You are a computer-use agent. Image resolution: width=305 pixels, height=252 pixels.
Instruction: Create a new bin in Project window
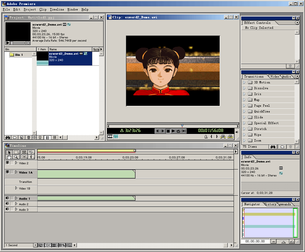tap(15, 137)
